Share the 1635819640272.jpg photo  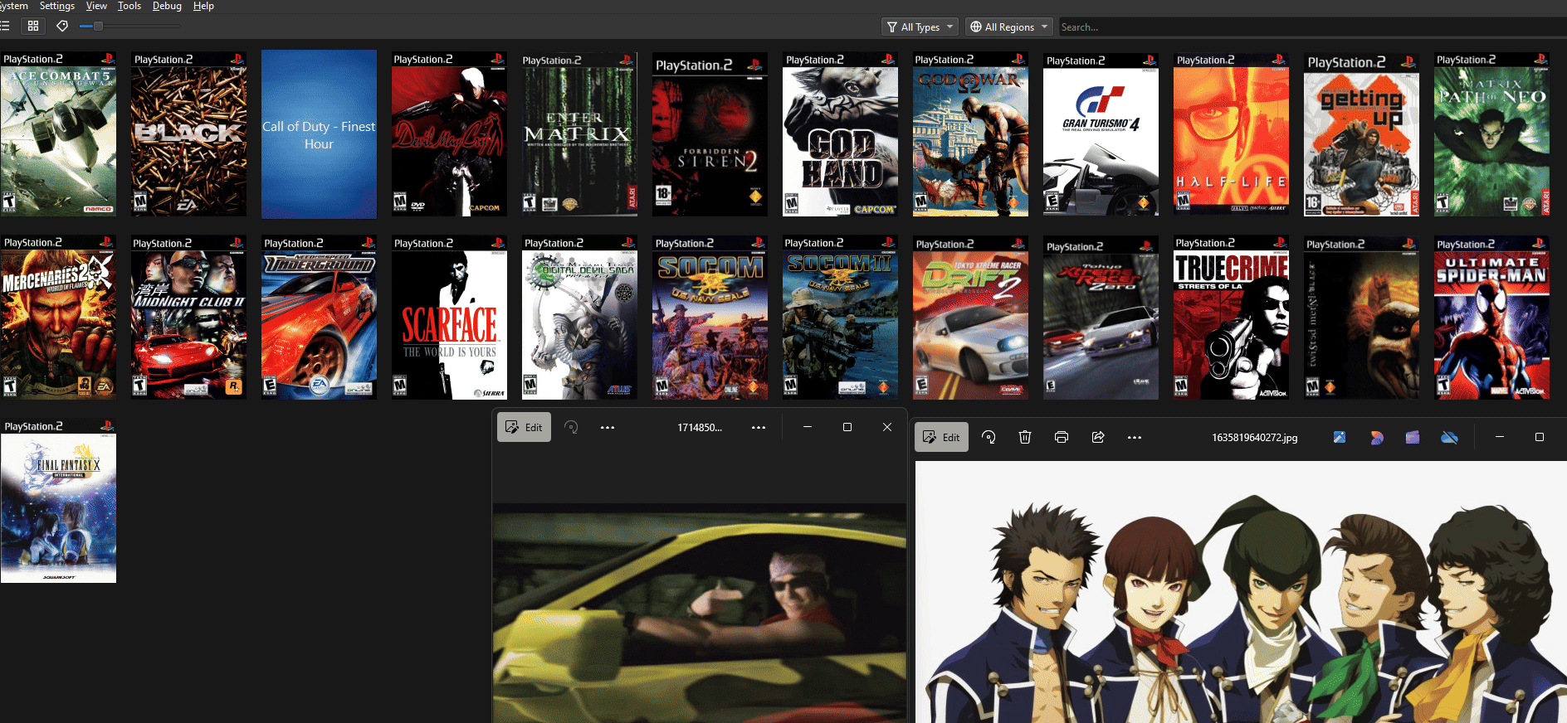pos(1098,437)
